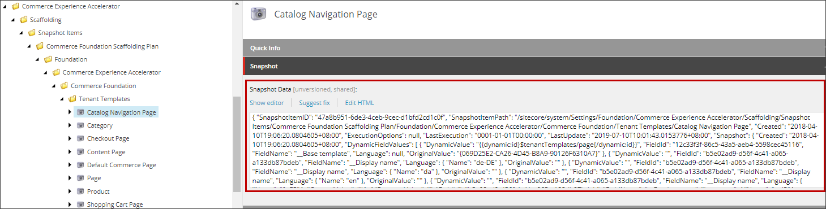Expand the Catalog Navigation Page node

[70, 112]
